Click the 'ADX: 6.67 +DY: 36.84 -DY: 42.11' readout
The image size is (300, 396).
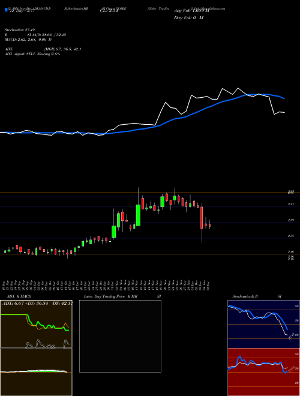37,303
